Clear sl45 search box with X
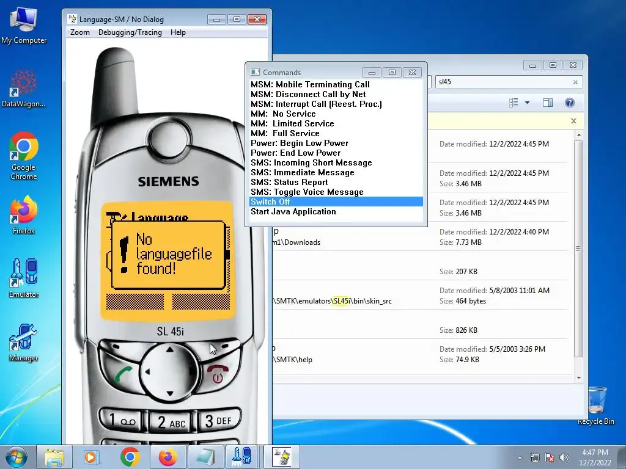The height and width of the screenshot is (469, 626). click(x=575, y=82)
